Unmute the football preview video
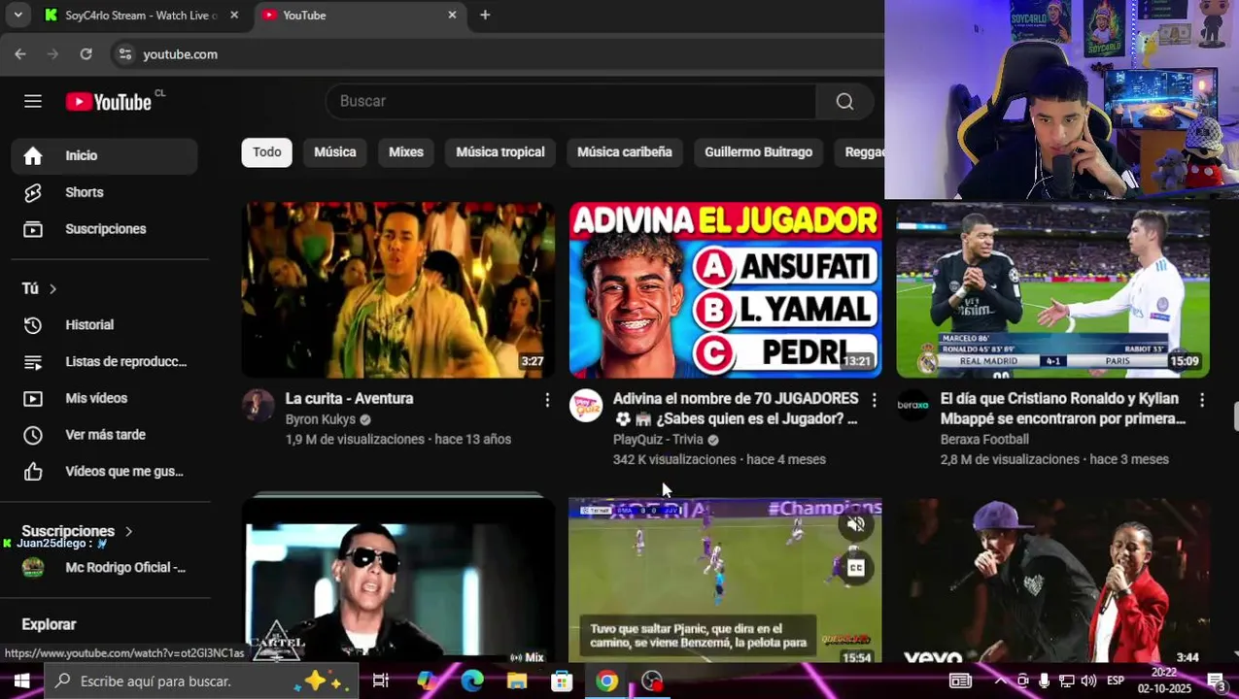Screen dimensions: 1239x699 [x=856, y=525]
